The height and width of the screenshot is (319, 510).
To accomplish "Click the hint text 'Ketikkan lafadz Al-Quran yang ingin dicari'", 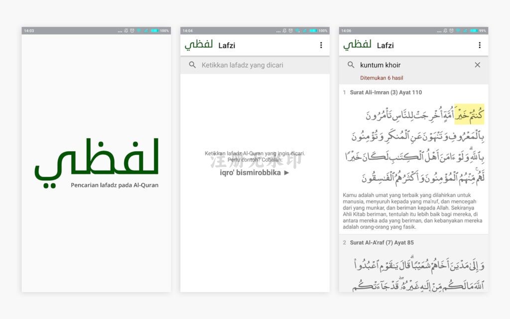I will pyautogui.click(x=255, y=154).
